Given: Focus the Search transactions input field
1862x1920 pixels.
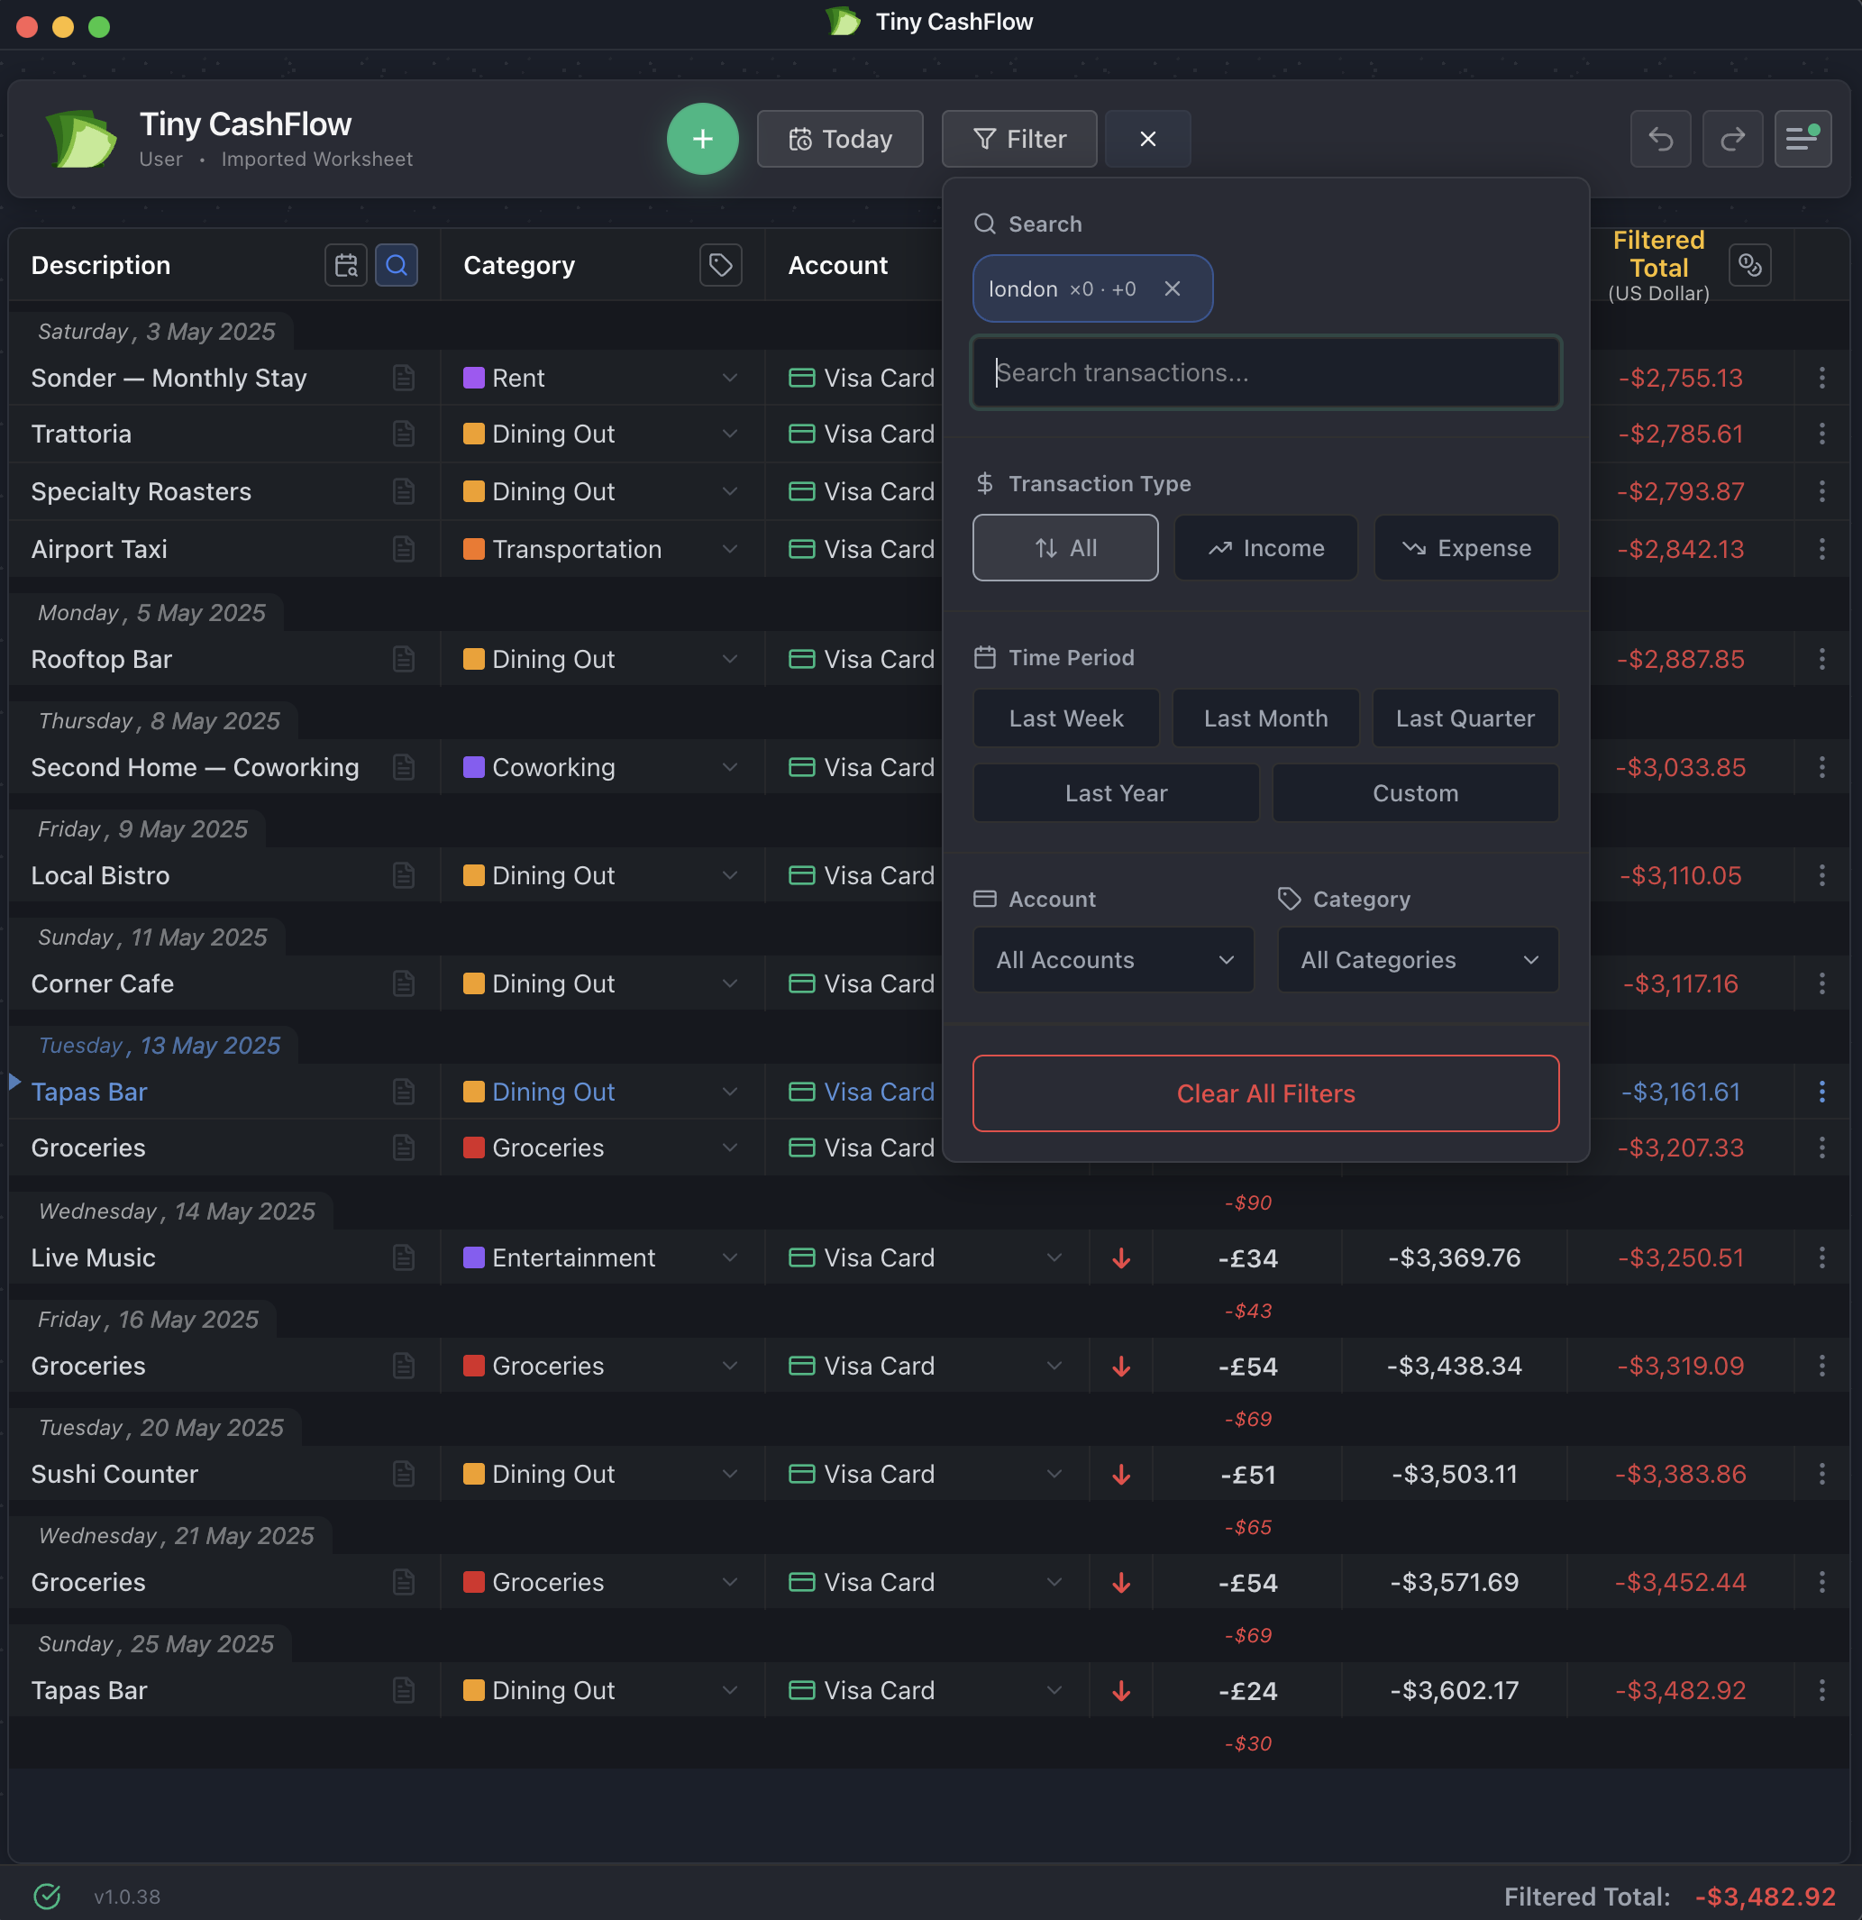Looking at the screenshot, I should 1265,372.
